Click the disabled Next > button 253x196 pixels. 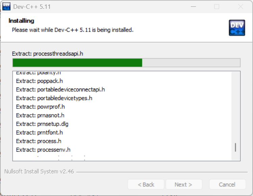click(x=183, y=184)
